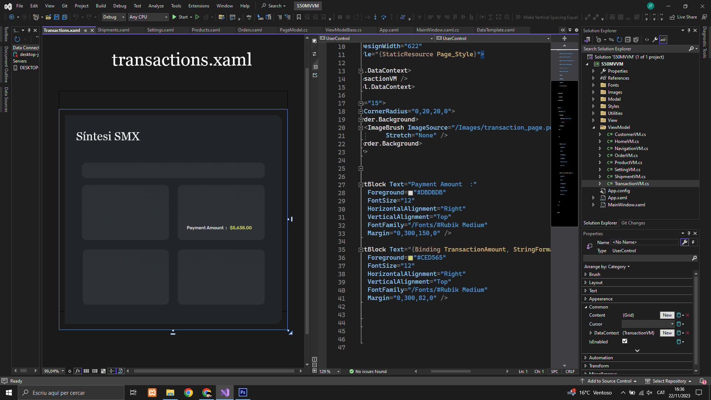This screenshot has width=711, height=400.
Task: Click the Solution Explorer wrench properties icon
Action: coord(655,40)
